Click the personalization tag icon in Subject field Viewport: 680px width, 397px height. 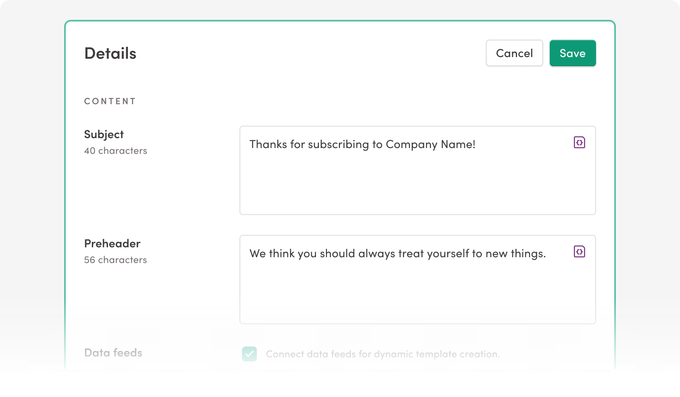(579, 142)
